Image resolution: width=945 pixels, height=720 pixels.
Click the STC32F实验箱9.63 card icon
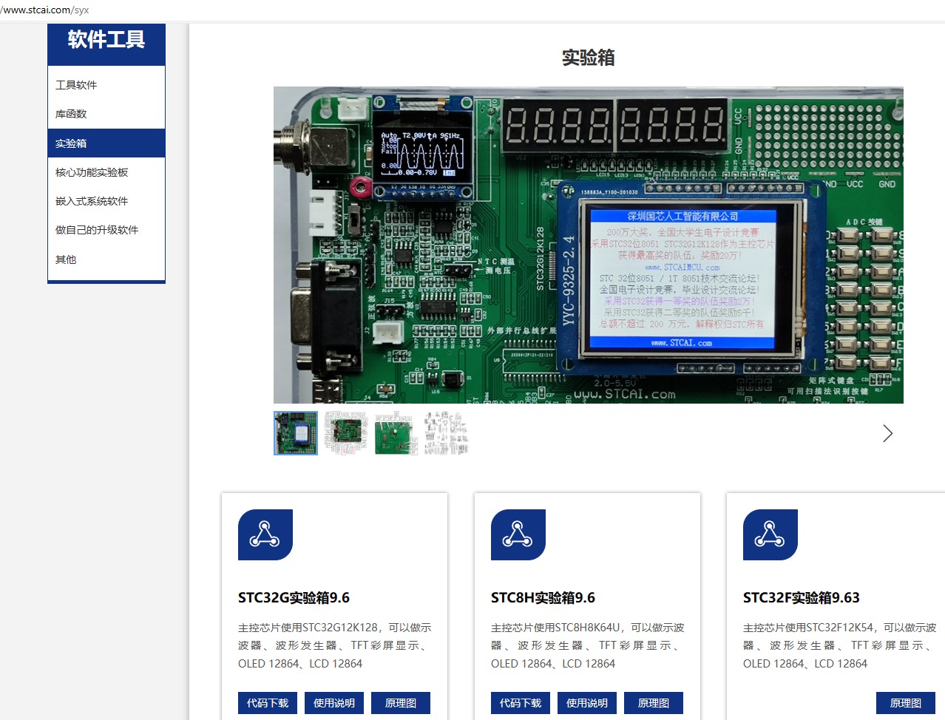click(x=770, y=534)
